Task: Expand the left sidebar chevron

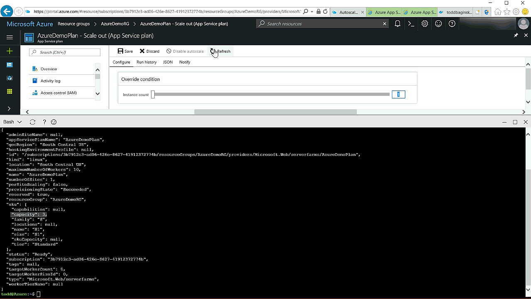Action: [x=9, y=109]
